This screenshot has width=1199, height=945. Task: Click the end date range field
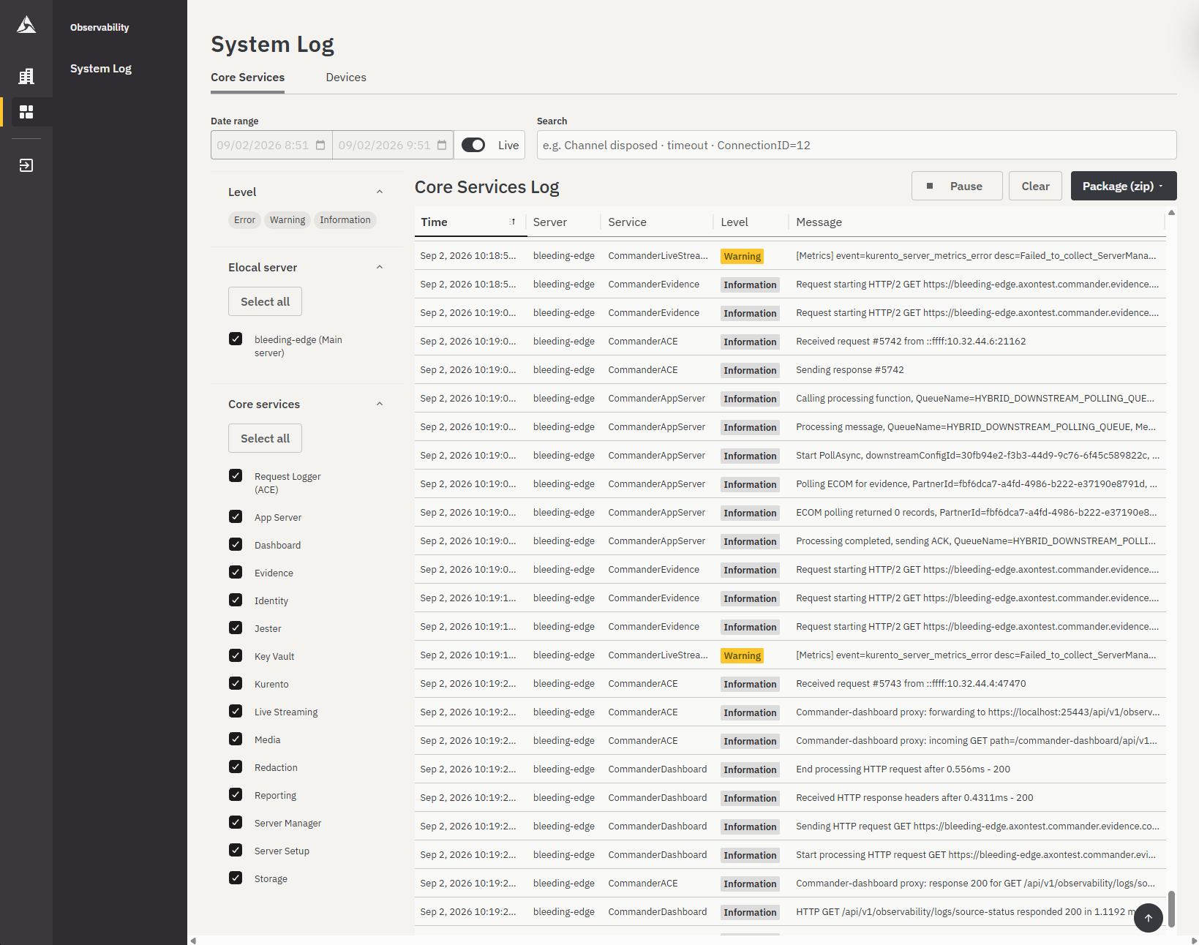[x=393, y=145]
